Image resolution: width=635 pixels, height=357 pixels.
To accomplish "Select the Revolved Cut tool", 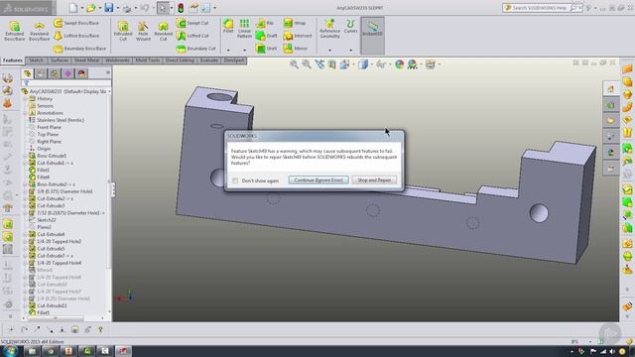I will pyautogui.click(x=163, y=31).
